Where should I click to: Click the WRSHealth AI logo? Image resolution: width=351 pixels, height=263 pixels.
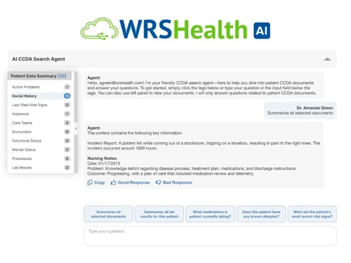[175, 29]
